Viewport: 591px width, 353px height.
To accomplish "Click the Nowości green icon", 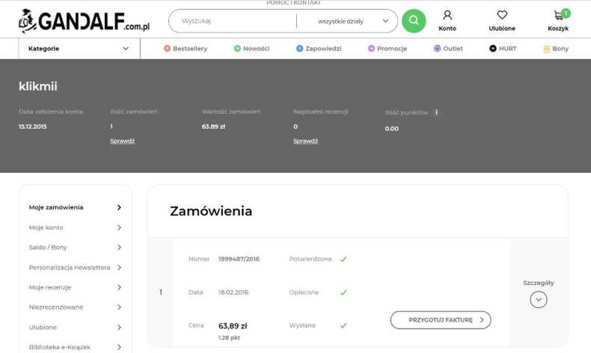I will tap(237, 48).
